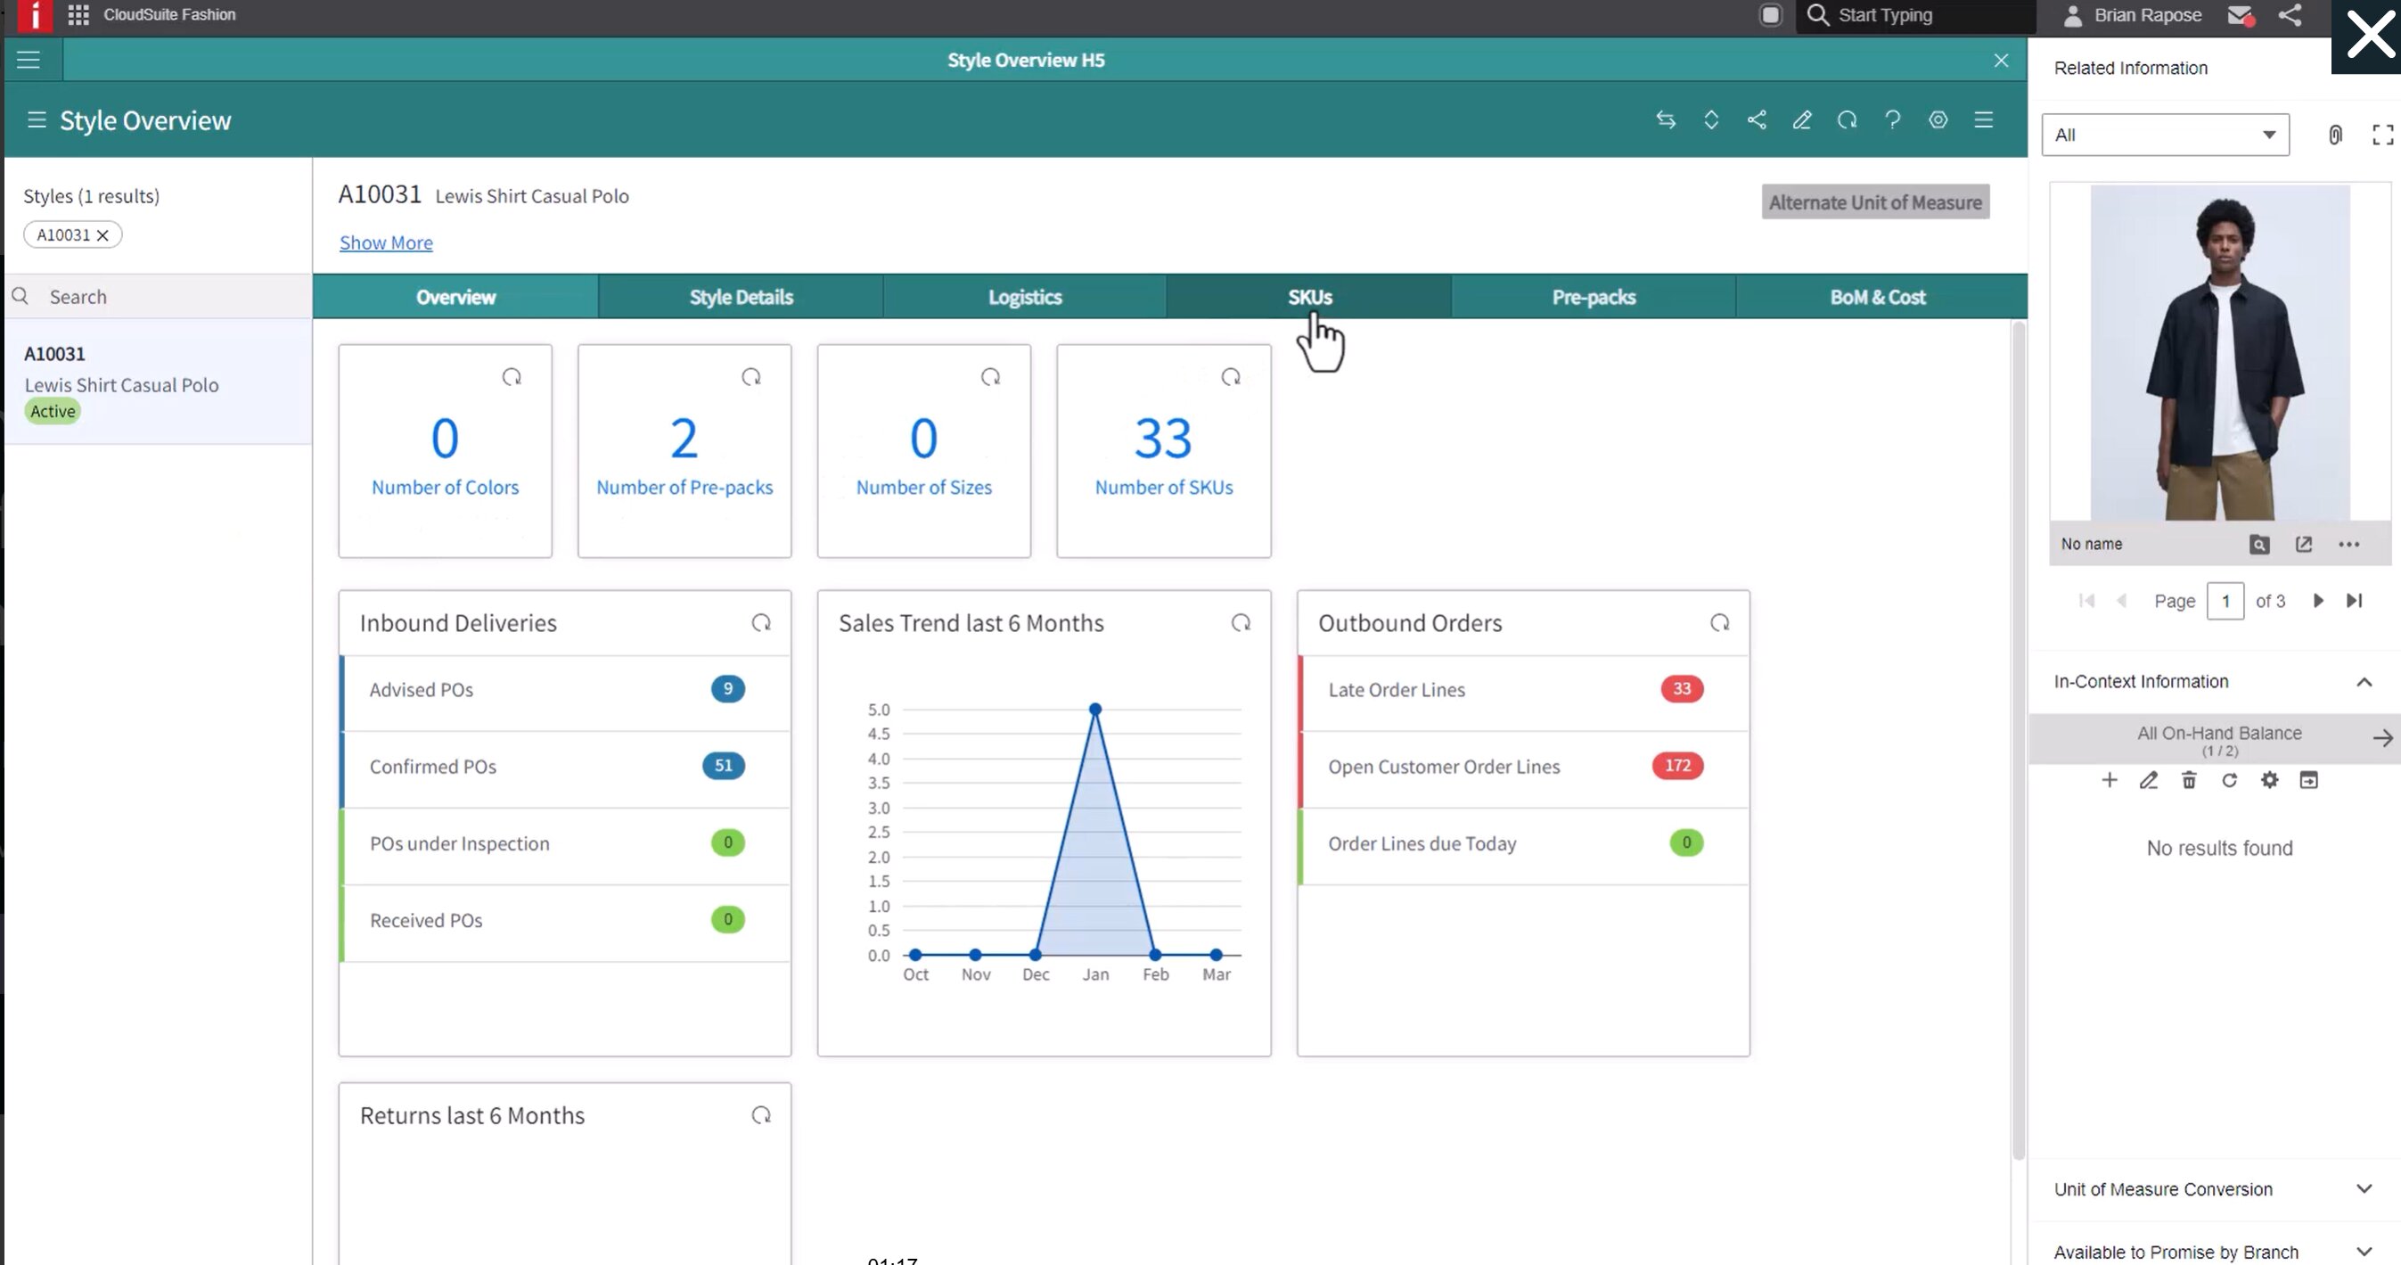Open the app launcher grid icon
The height and width of the screenshot is (1265, 2401).
[x=78, y=15]
